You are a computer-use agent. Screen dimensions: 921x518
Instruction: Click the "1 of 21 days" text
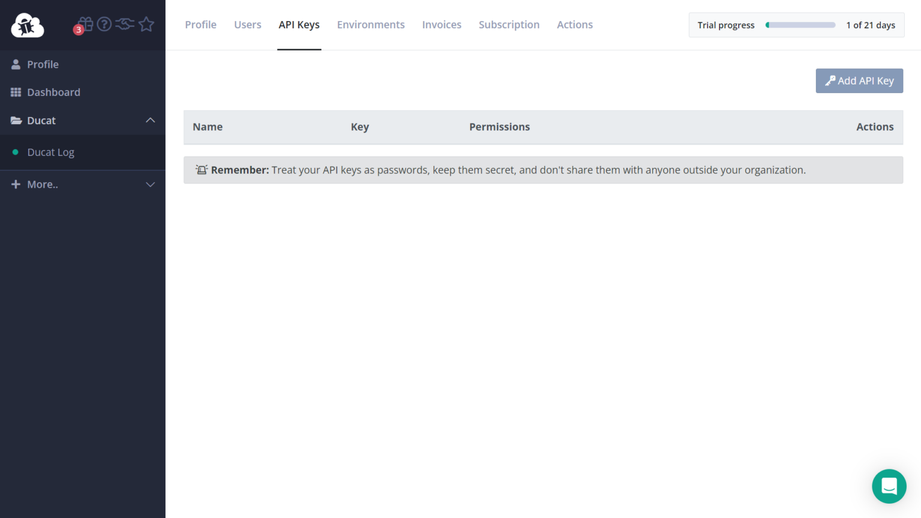871,25
